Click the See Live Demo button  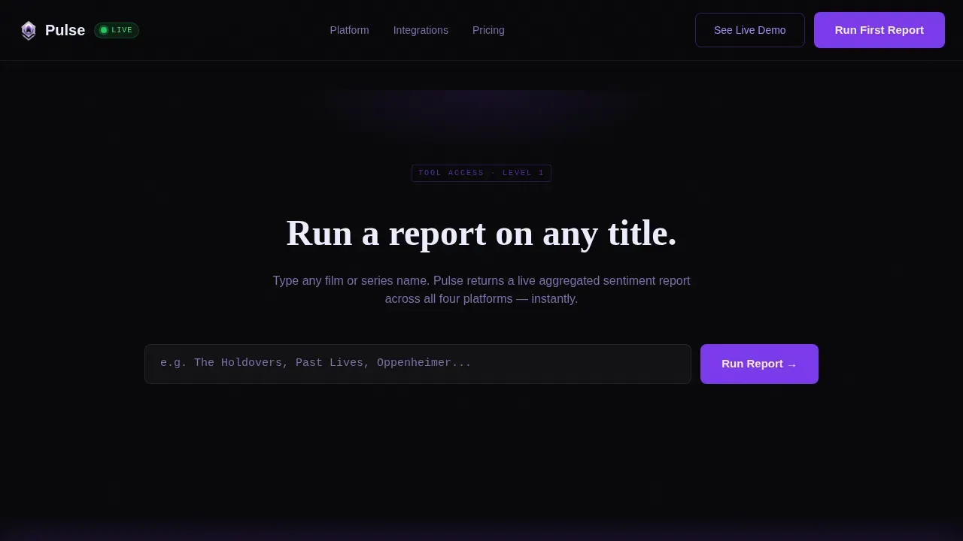coord(750,30)
